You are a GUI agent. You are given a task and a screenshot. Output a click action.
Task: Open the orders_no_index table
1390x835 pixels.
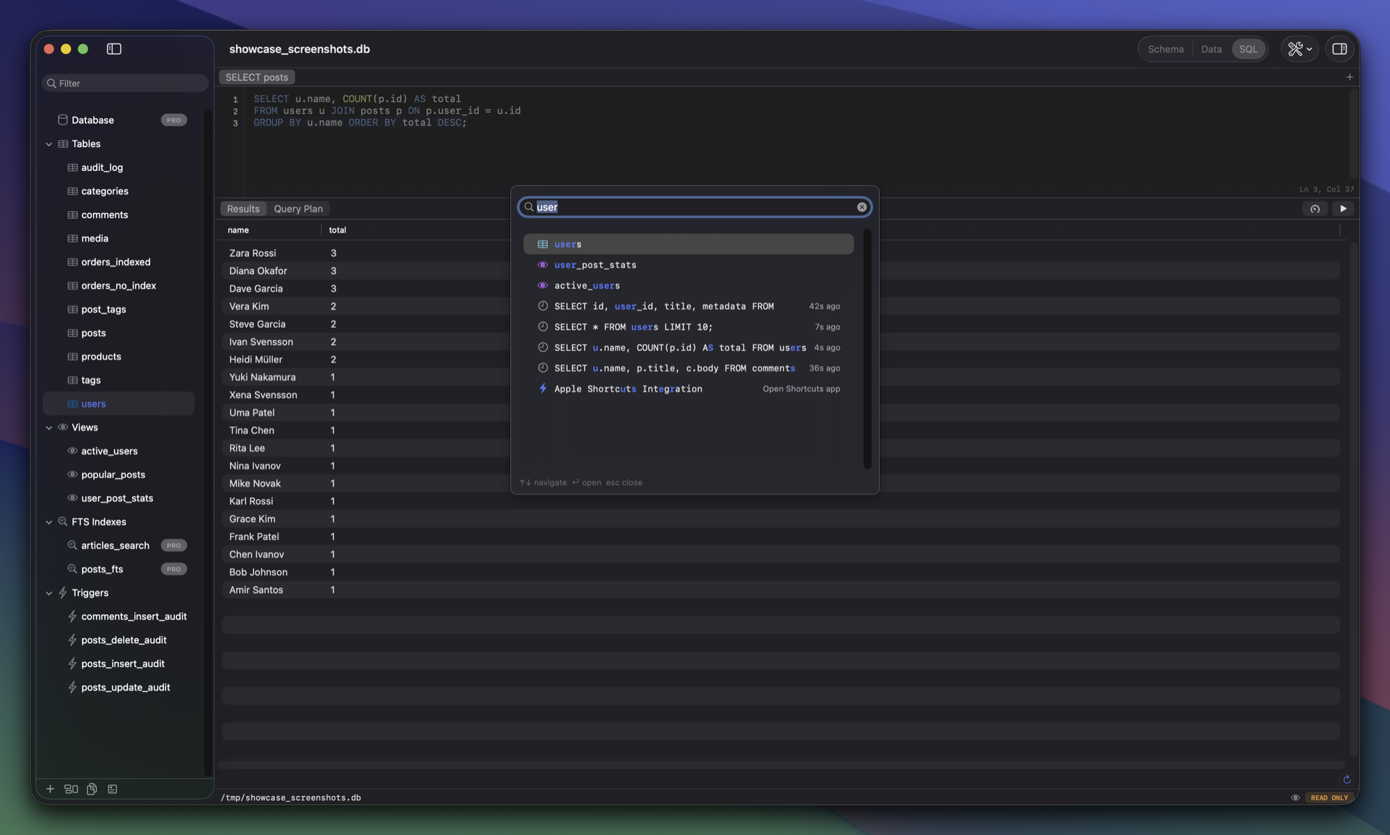pos(119,286)
